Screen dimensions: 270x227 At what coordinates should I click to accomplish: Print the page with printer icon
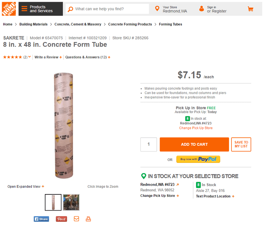(x=88, y=219)
